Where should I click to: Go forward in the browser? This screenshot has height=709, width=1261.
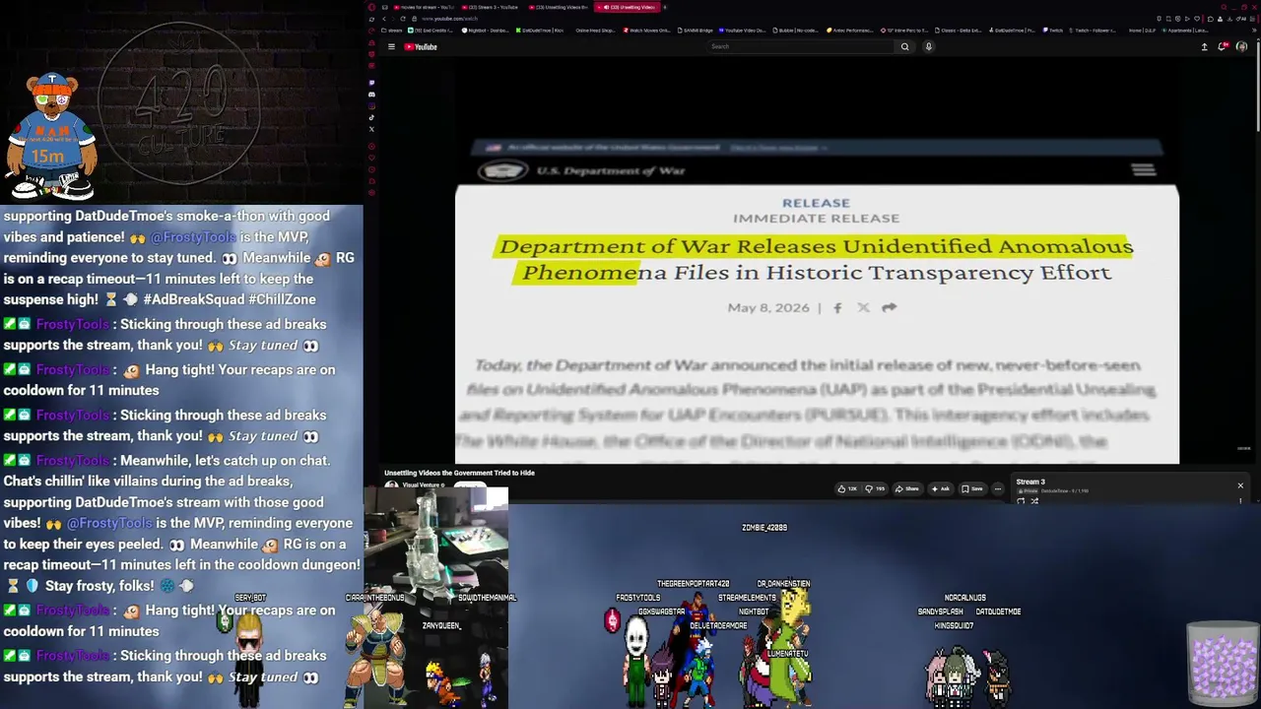393,19
